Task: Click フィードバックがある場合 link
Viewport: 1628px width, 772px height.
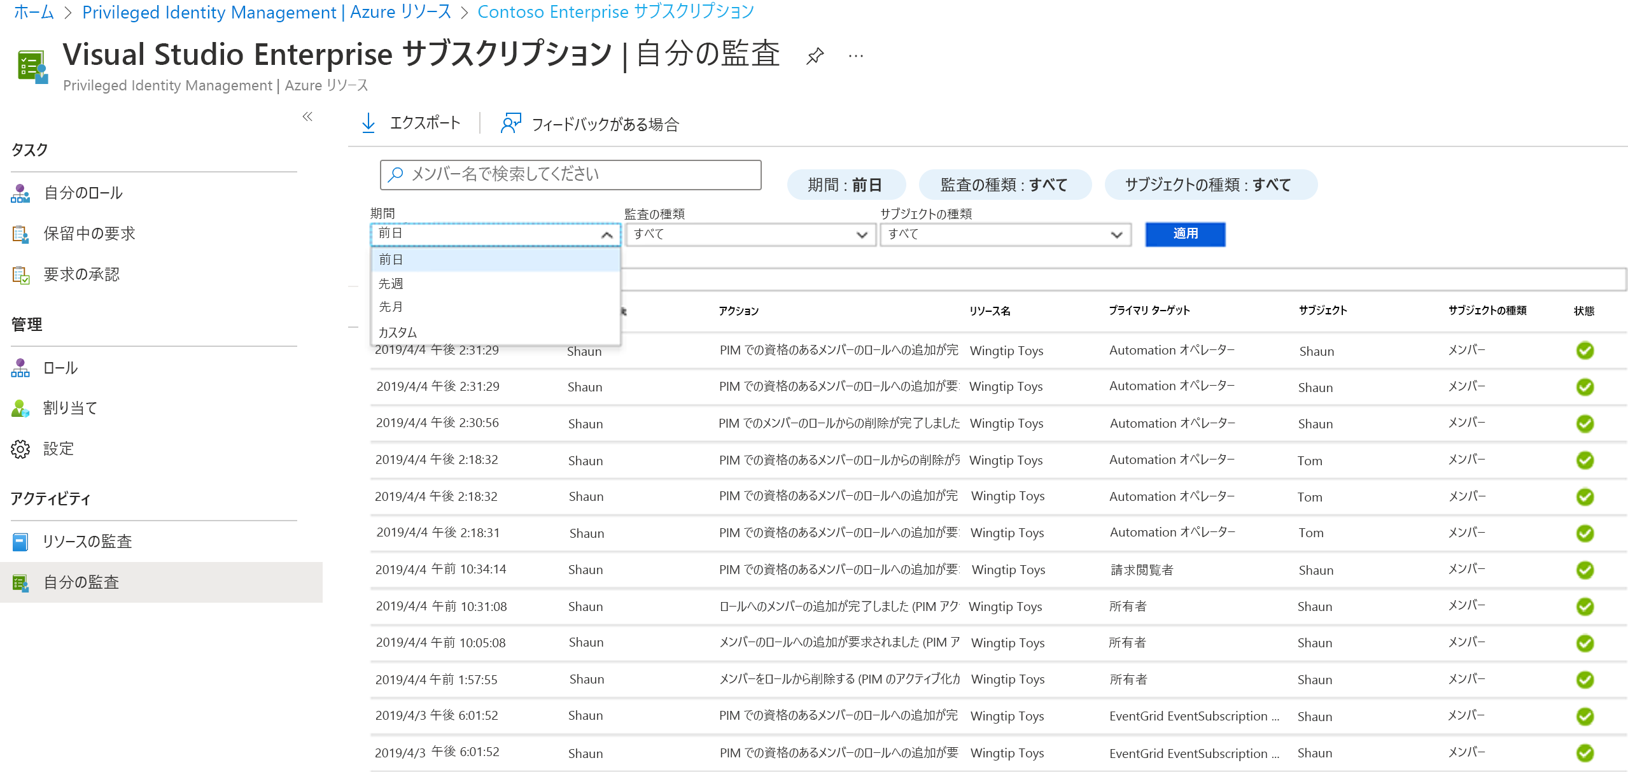Action: (590, 123)
